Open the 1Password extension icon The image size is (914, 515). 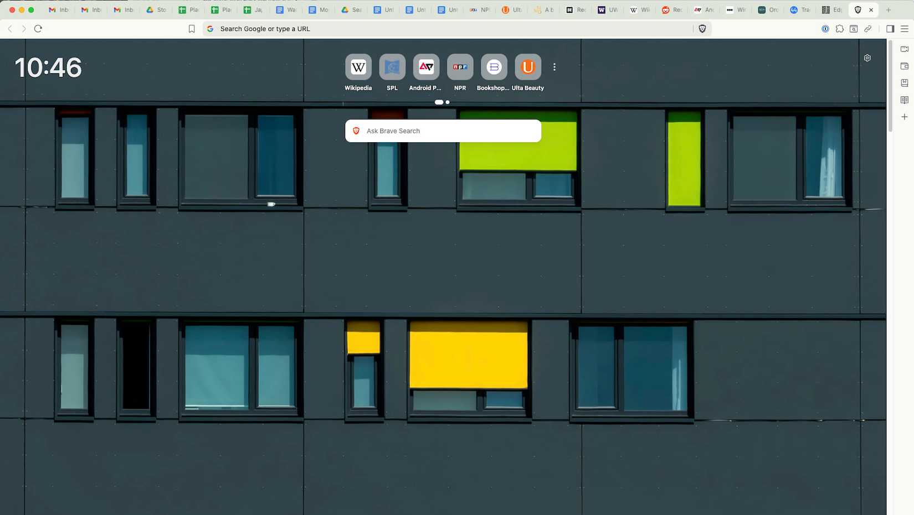[x=825, y=29]
